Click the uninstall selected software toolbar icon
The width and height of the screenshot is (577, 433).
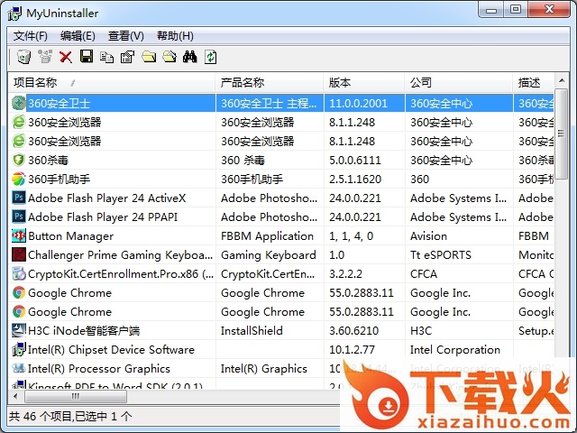click(24, 57)
